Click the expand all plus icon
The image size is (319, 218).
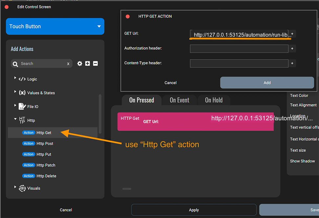tap(88, 64)
